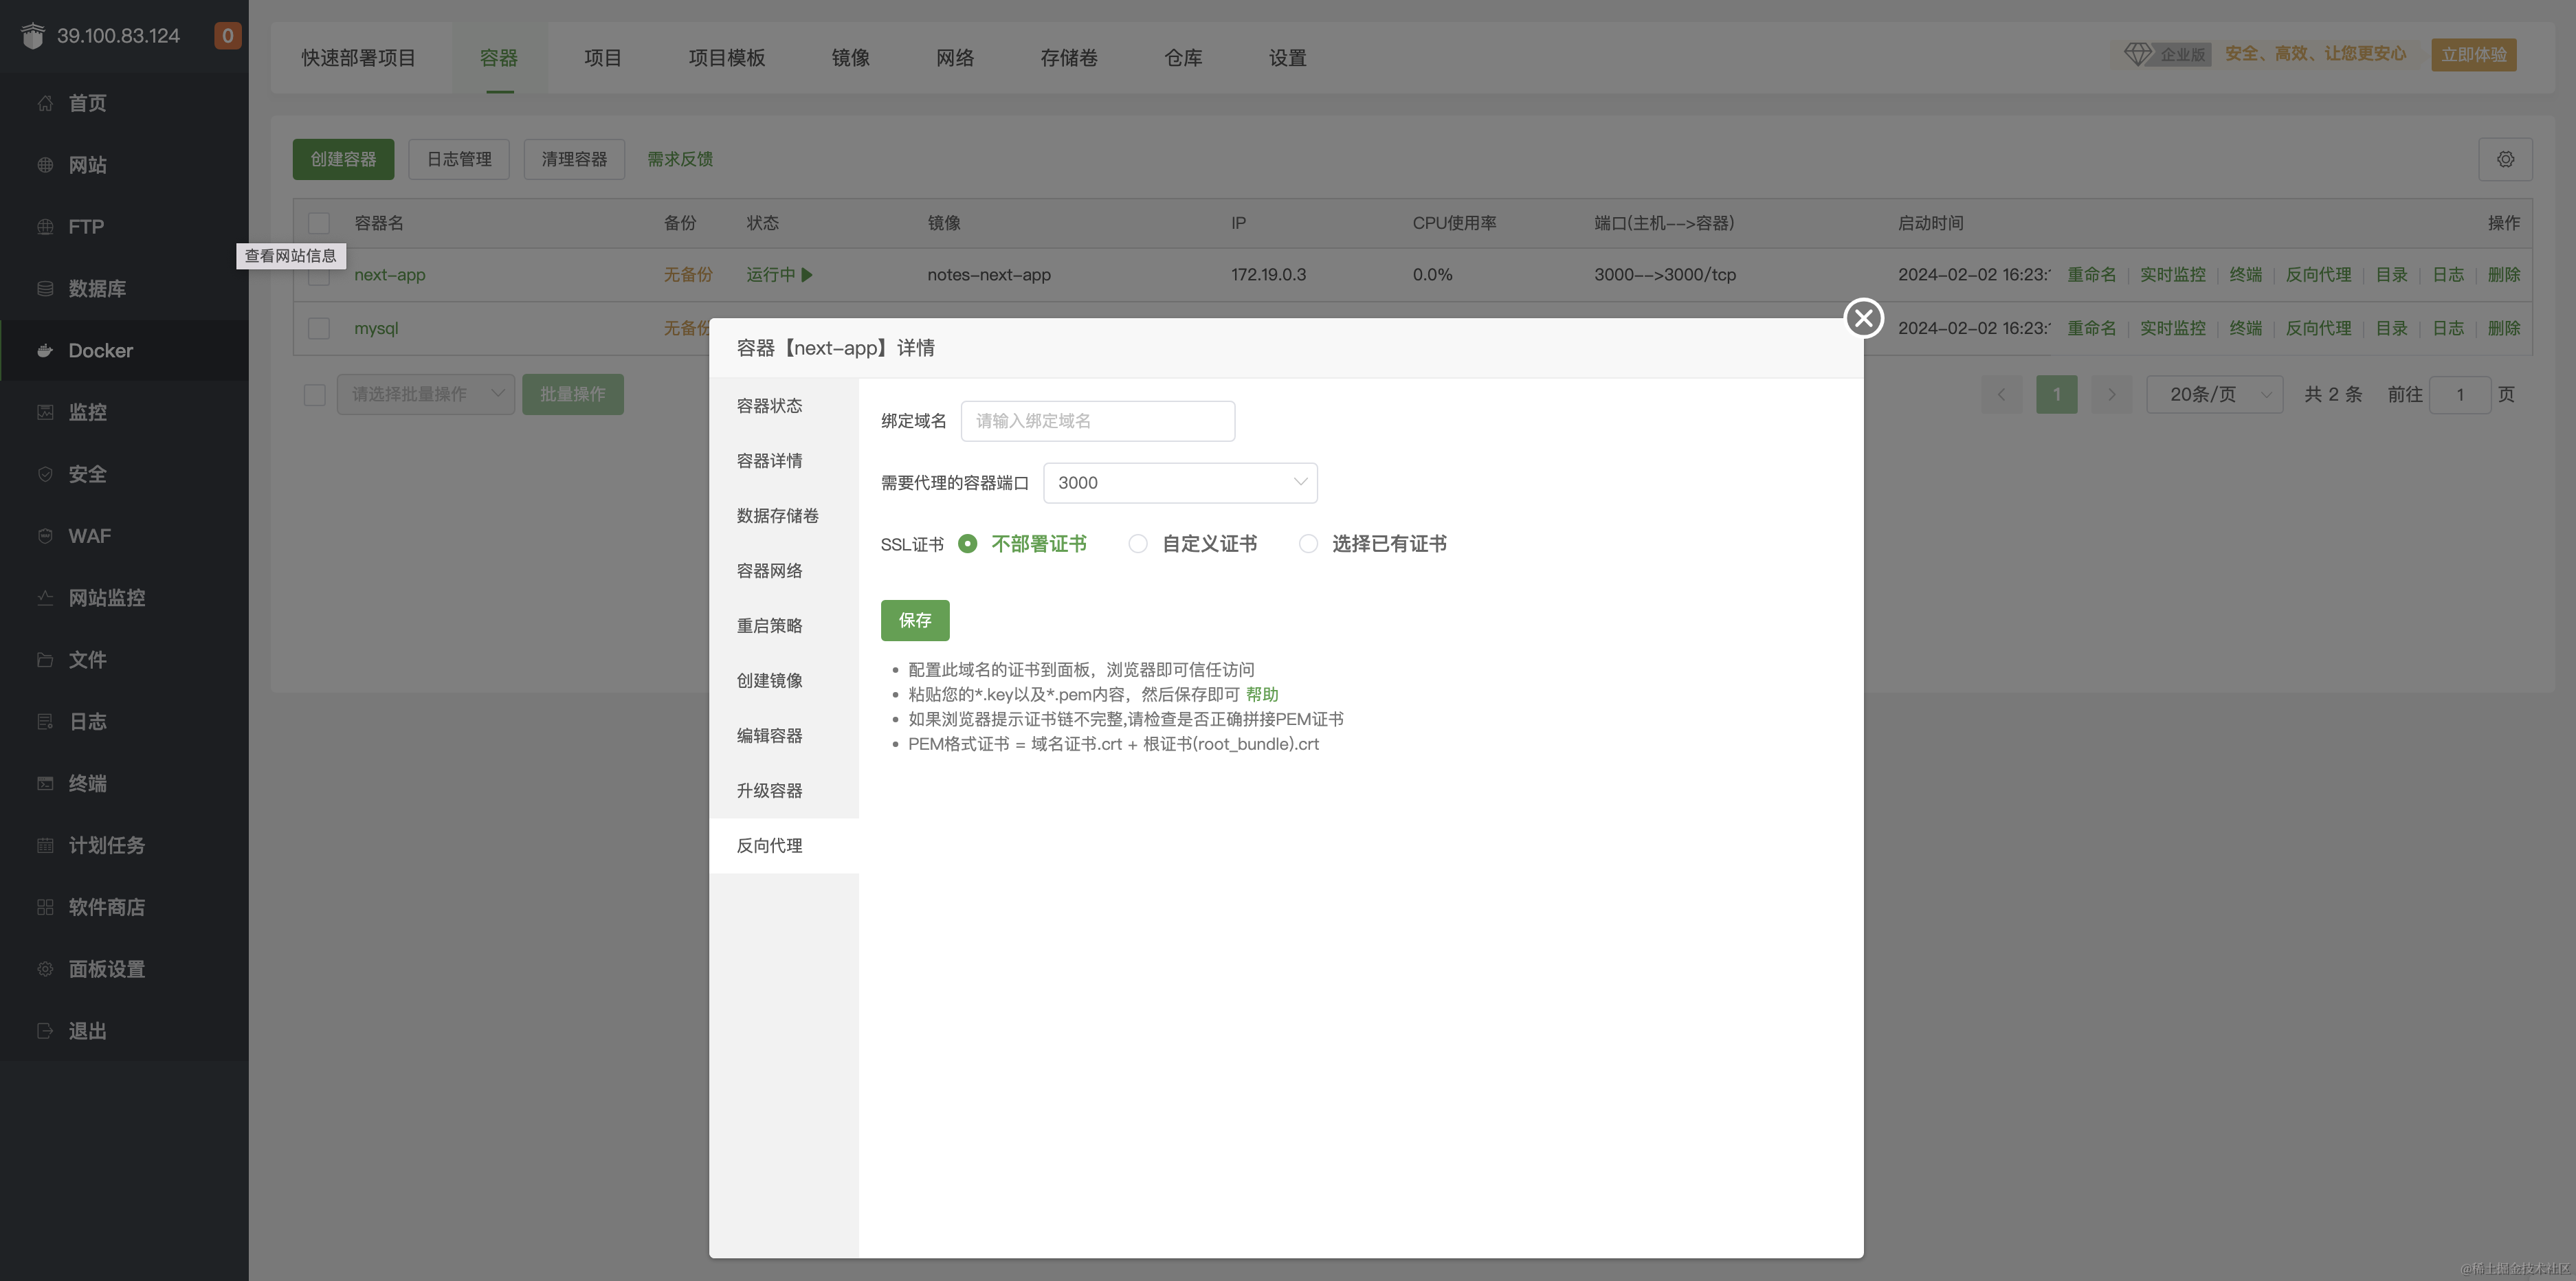This screenshot has width=2576, height=1281.
Task: Open the 请选择批量操作 batch dropdown
Action: (426, 394)
